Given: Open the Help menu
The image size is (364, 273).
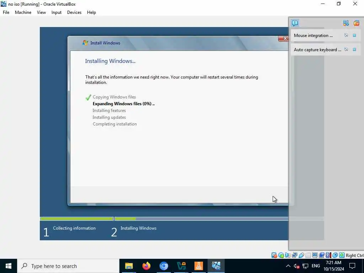Looking at the screenshot, I should click(x=91, y=12).
